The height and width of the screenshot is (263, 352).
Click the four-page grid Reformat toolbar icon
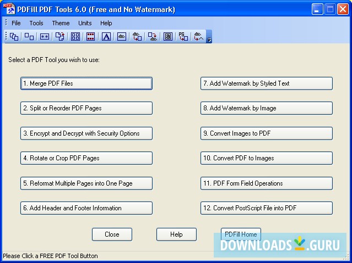point(75,36)
